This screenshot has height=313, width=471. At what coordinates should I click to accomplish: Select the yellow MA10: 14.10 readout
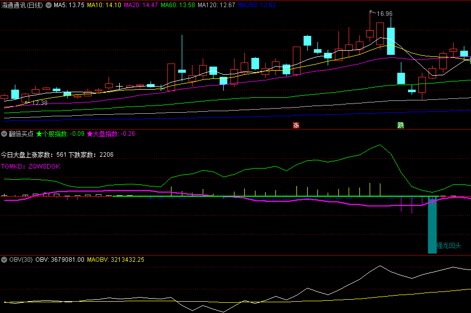click(x=104, y=5)
